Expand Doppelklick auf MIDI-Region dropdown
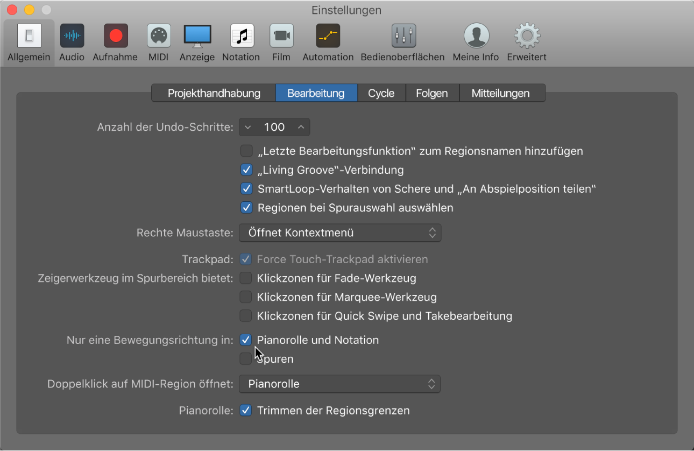Image resolution: width=694 pixels, height=451 pixels. (339, 384)
